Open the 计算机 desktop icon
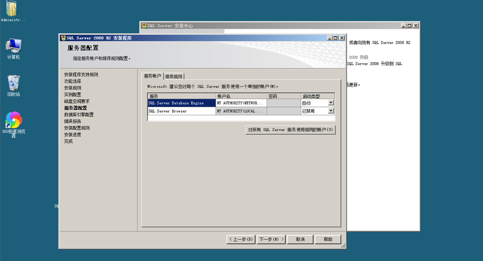 point(13,49)
